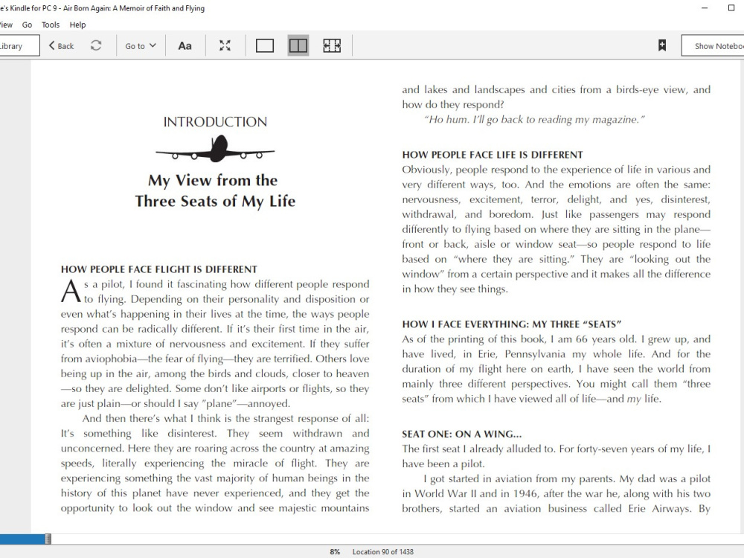Click the title My View from the
Viewport: 744px width, 558px height.
[x=213, y=180]
